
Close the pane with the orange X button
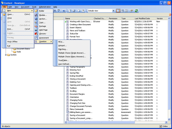pos(170,15)
